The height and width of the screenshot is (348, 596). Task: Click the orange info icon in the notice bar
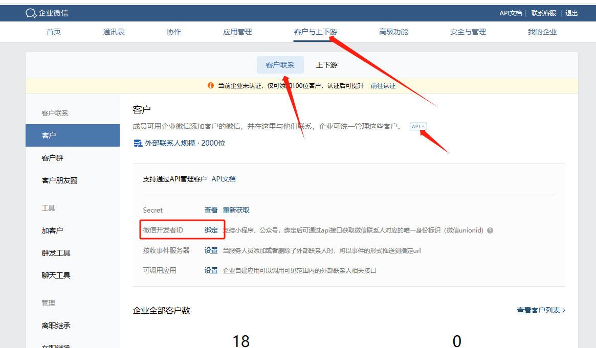pos(211,86)
